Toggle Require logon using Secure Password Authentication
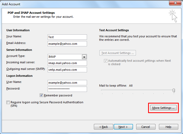 click(x=8, y=102)
